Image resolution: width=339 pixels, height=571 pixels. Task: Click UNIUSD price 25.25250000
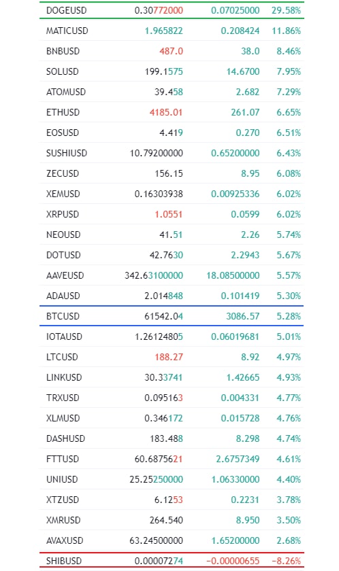pos(157,479)
